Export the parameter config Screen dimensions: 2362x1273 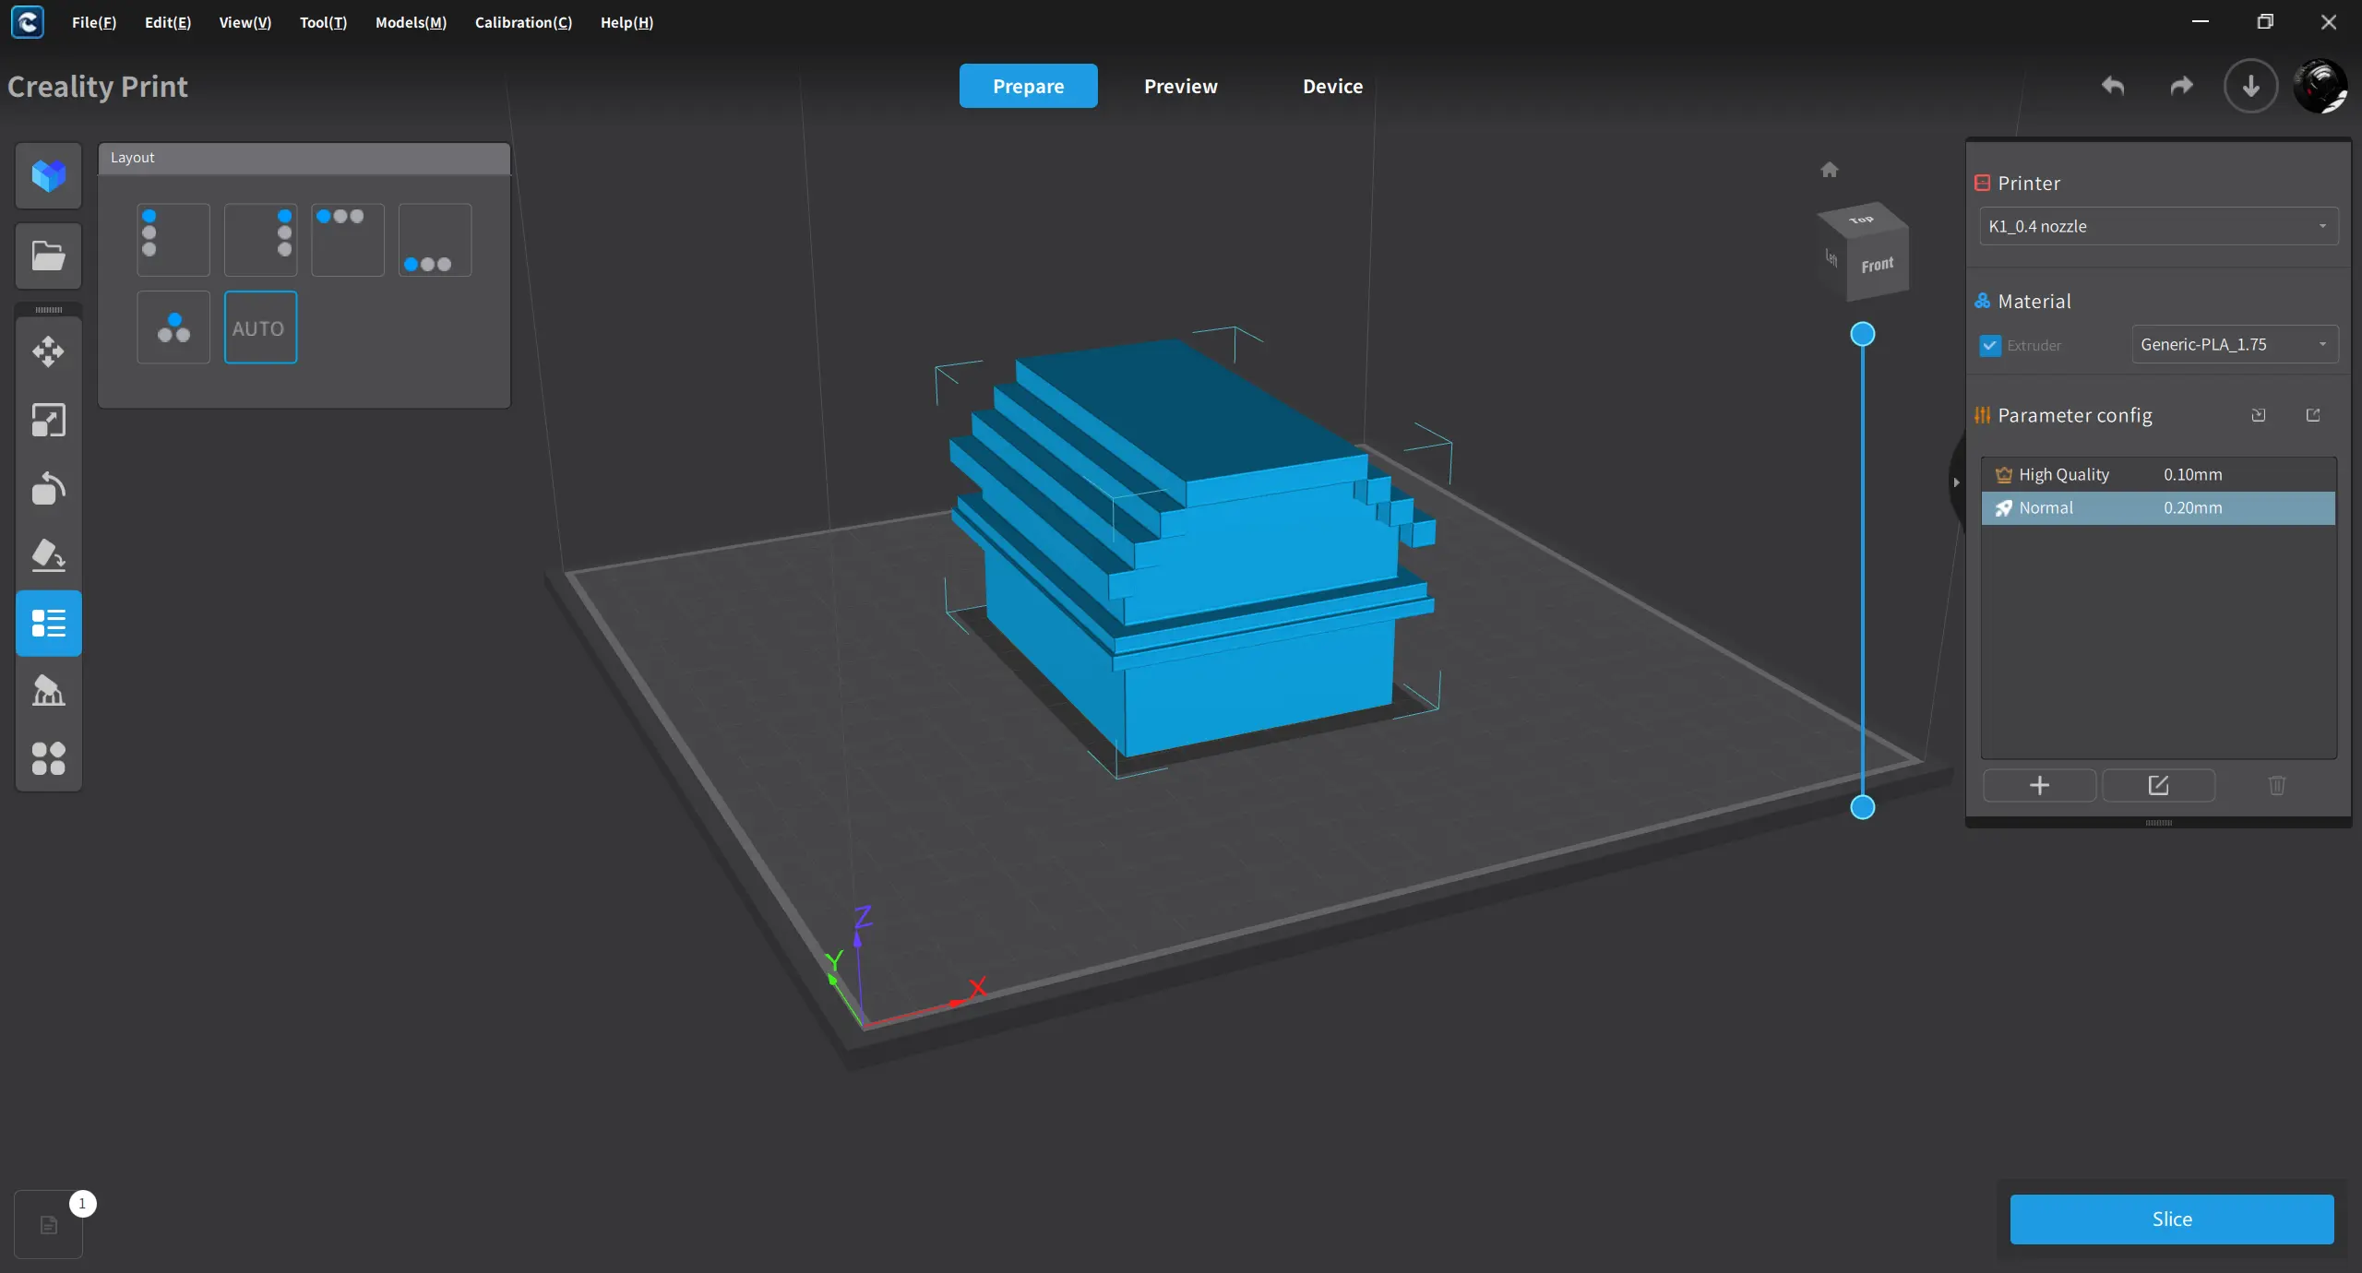(x=2313, y=415)
